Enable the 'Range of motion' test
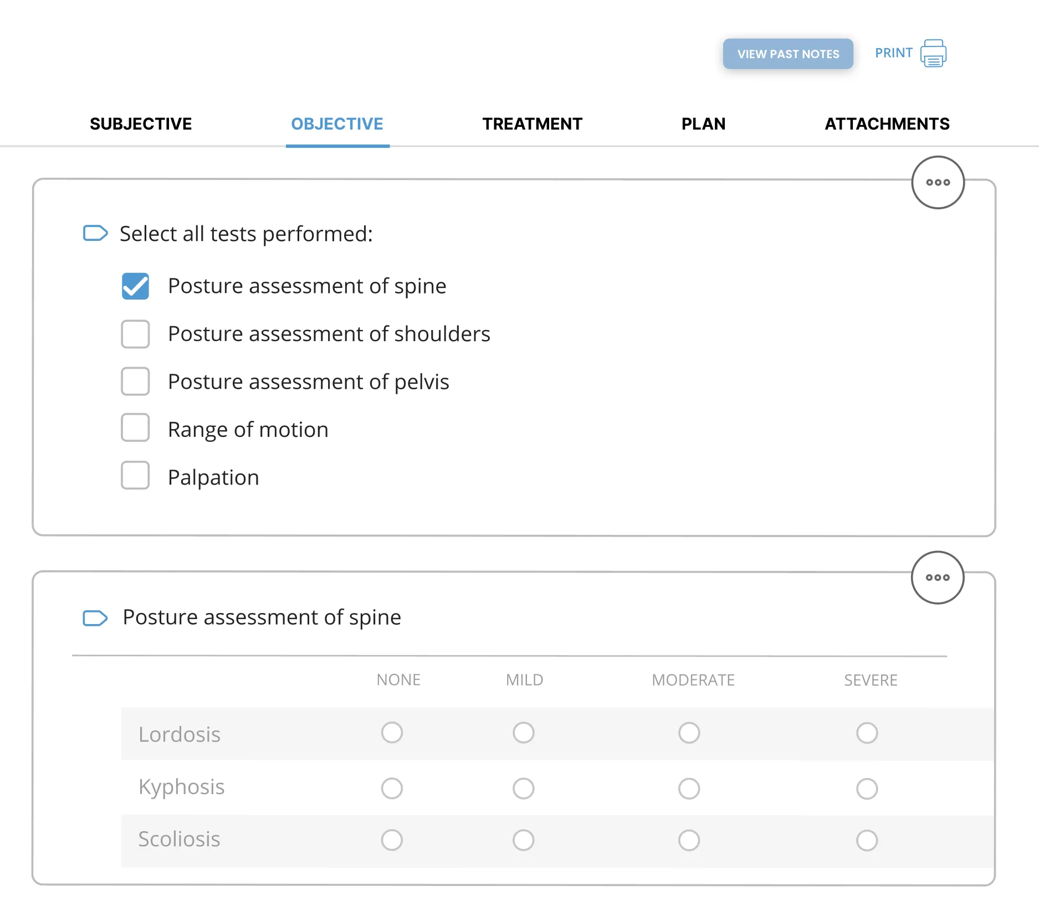Viewport: 1039px width, 917px height. point(135,429)
